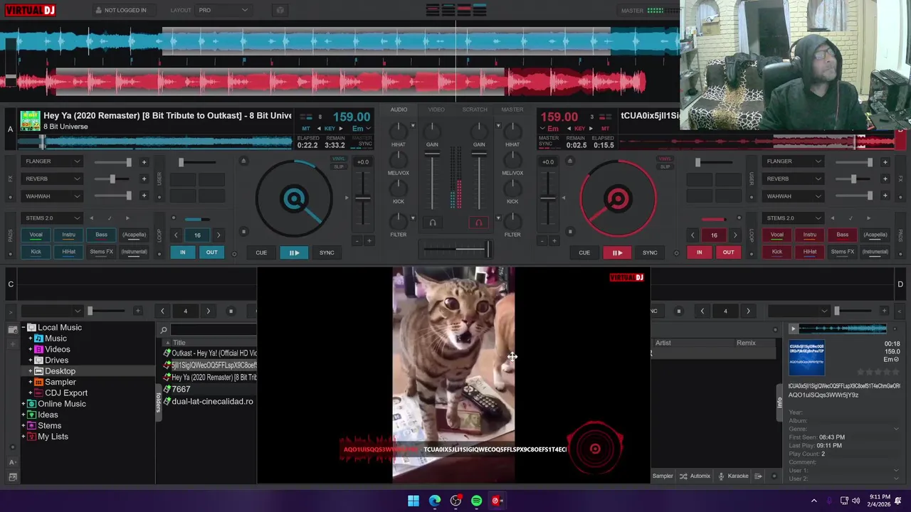Click CUE on deck A
Image resolution: width=911 pixels, height=512 pixels.
click(x=261, y=252)
